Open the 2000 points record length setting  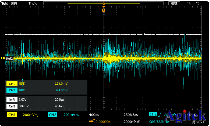132,122
